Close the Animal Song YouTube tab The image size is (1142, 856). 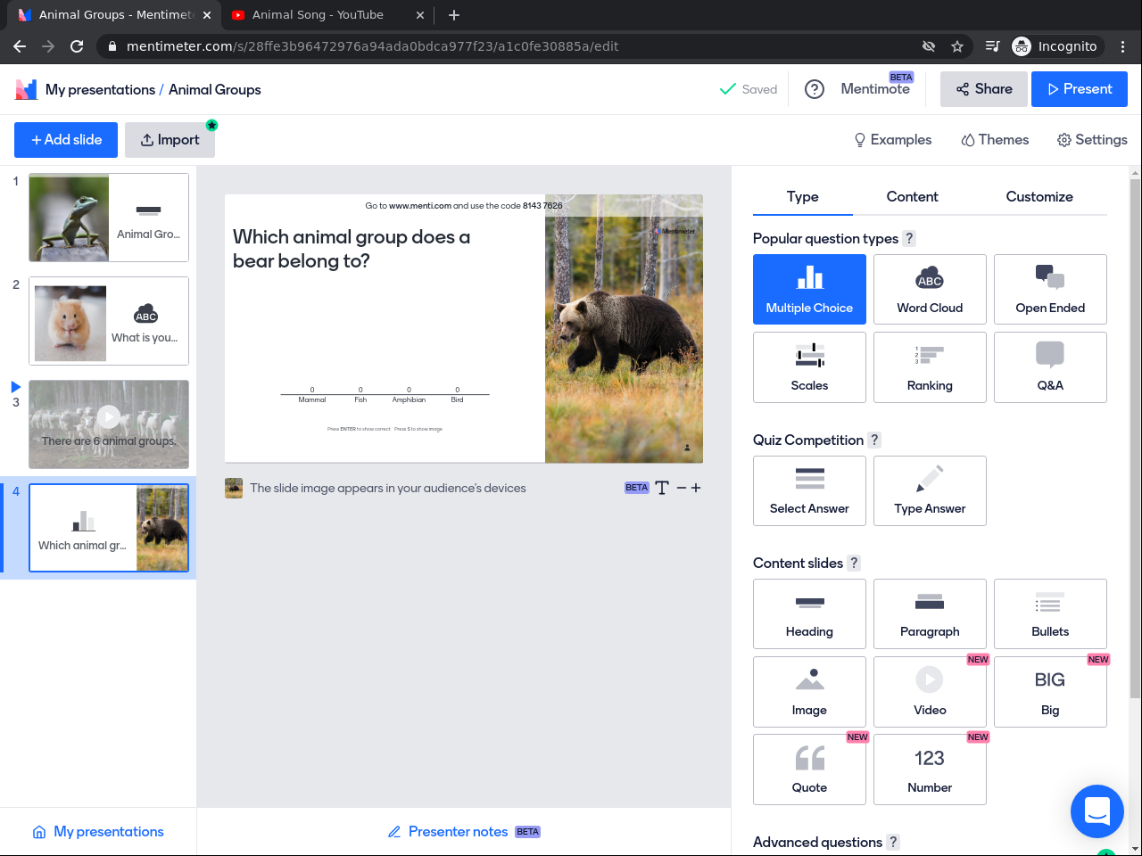420,15
